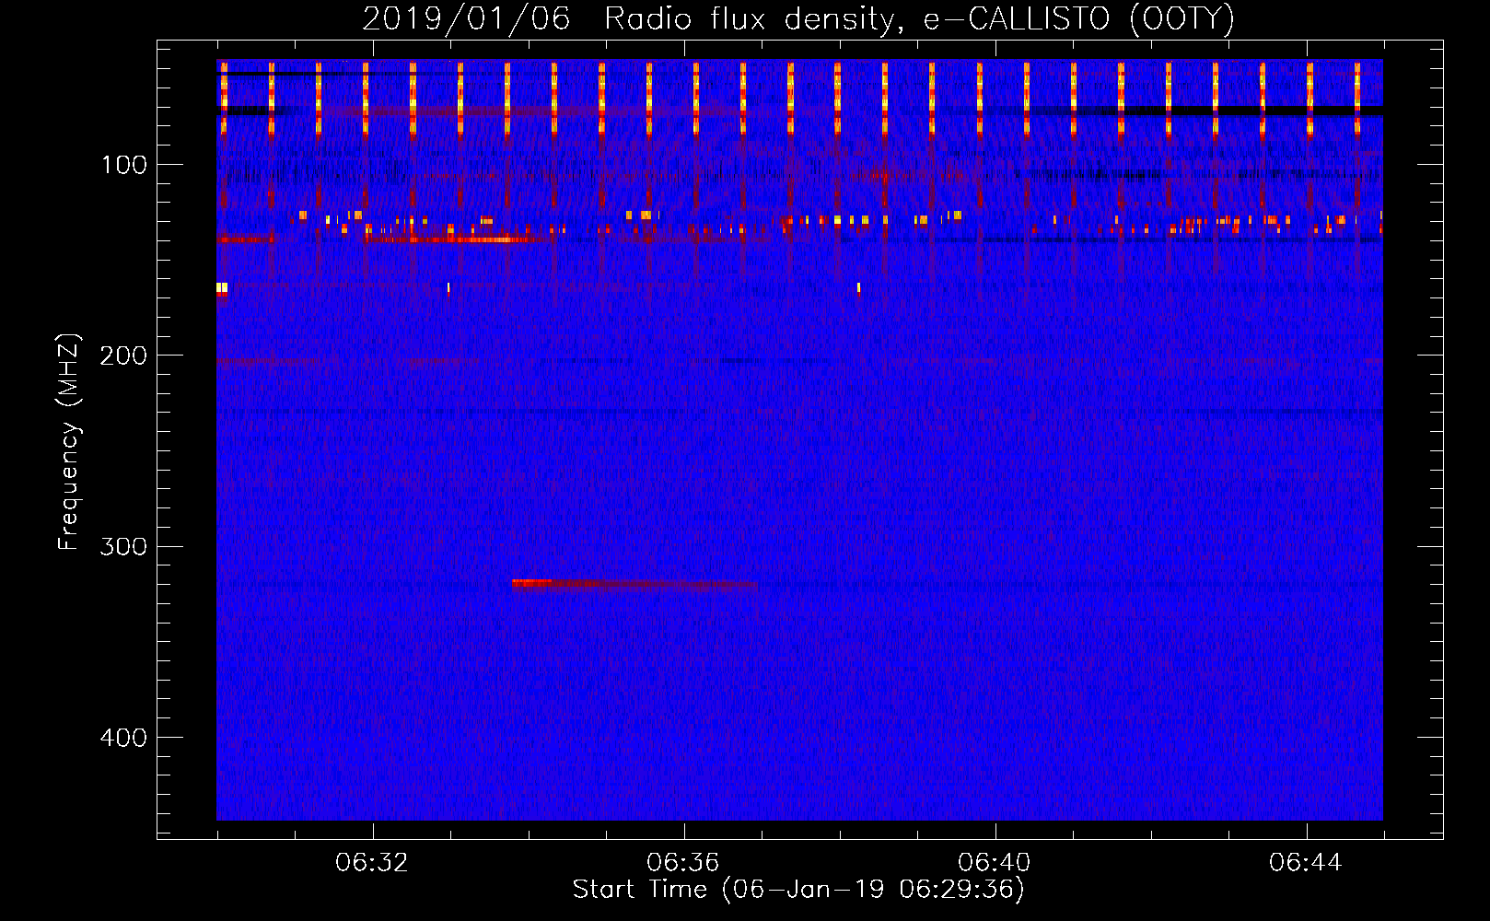Click the 400 frequency tick label

[123, 738]
